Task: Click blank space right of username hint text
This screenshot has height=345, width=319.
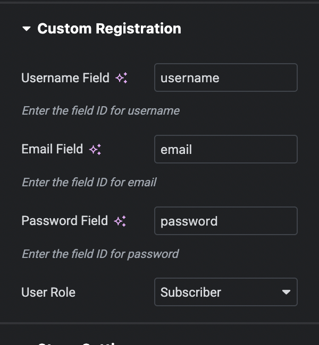Action: point(245,110)
